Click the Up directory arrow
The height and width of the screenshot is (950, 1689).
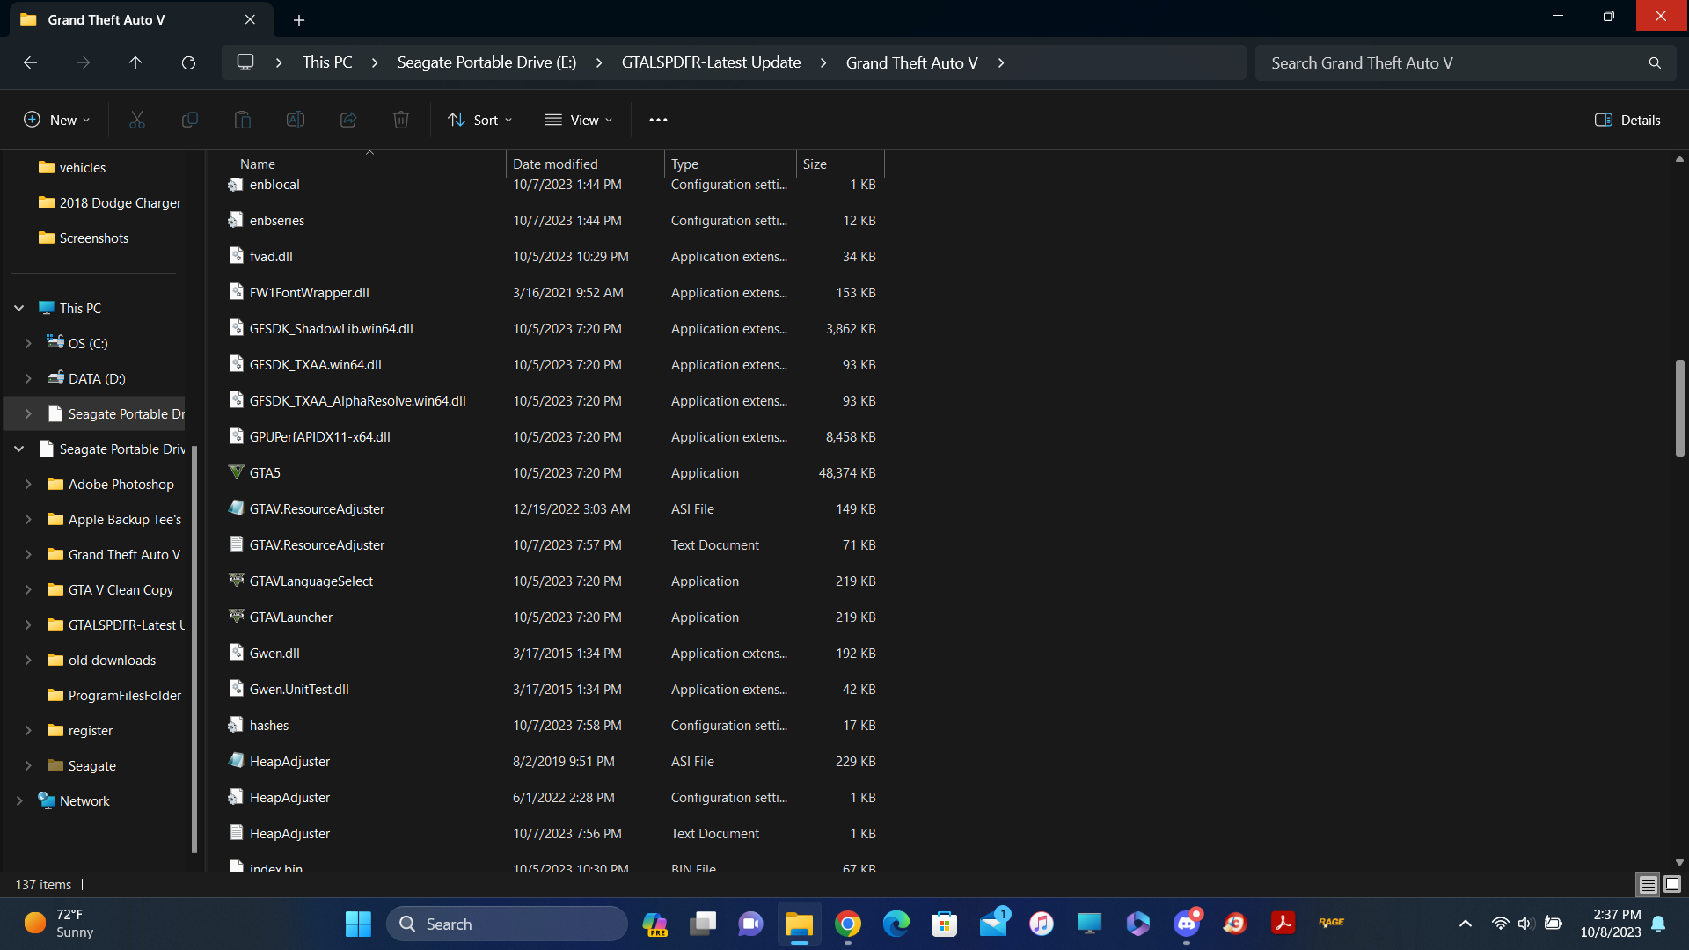[x=135, y=62]
